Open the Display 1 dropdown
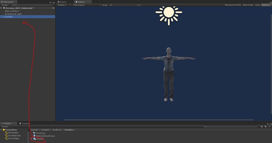This screenshot has width=272, height=143. [x=64, y=5]
